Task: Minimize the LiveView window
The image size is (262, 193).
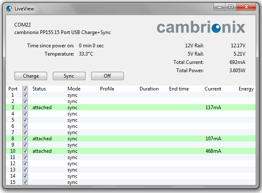Action: [220, 7]
